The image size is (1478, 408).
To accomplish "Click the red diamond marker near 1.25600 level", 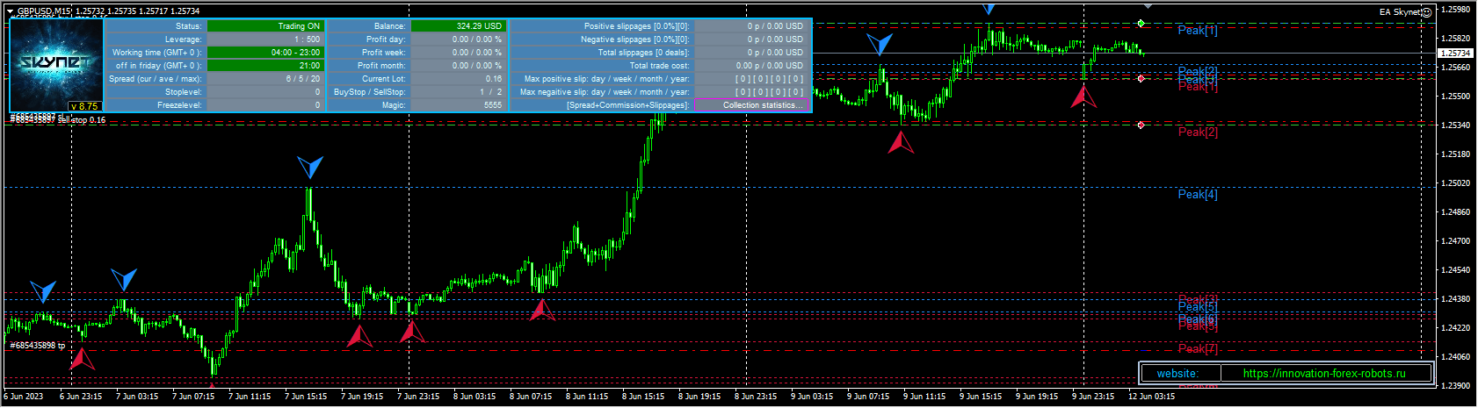I will [1141, 79].
